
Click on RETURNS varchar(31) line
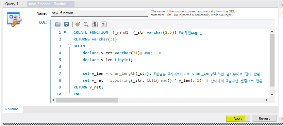tap(95, 39)
